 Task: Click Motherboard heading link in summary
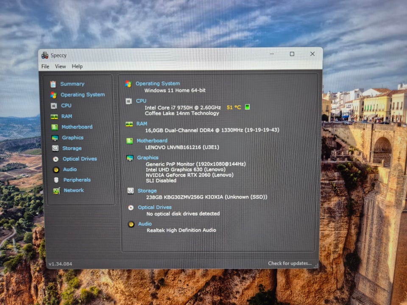(152, 141)
